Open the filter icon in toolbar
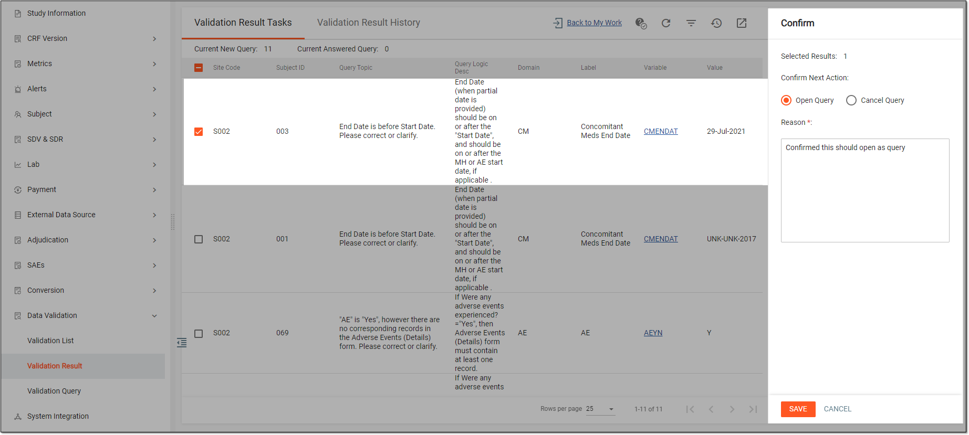Screen dimensions: 969x435 (x=691, y=23)
